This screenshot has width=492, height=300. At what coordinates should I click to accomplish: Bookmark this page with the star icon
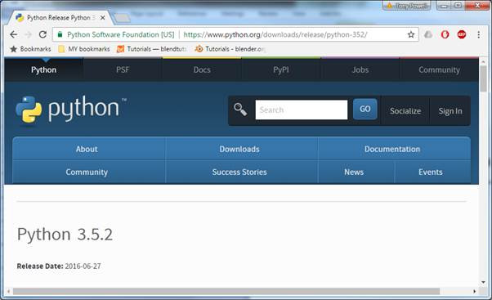click(411, 34)
